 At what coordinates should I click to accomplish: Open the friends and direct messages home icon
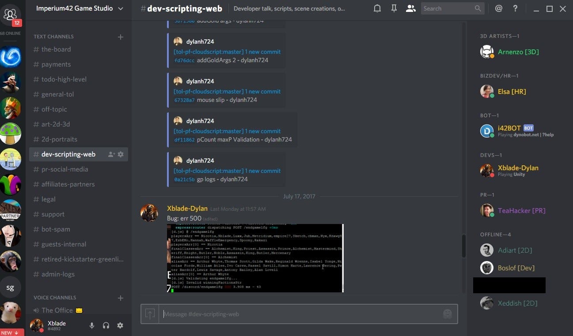pos(10,15)
